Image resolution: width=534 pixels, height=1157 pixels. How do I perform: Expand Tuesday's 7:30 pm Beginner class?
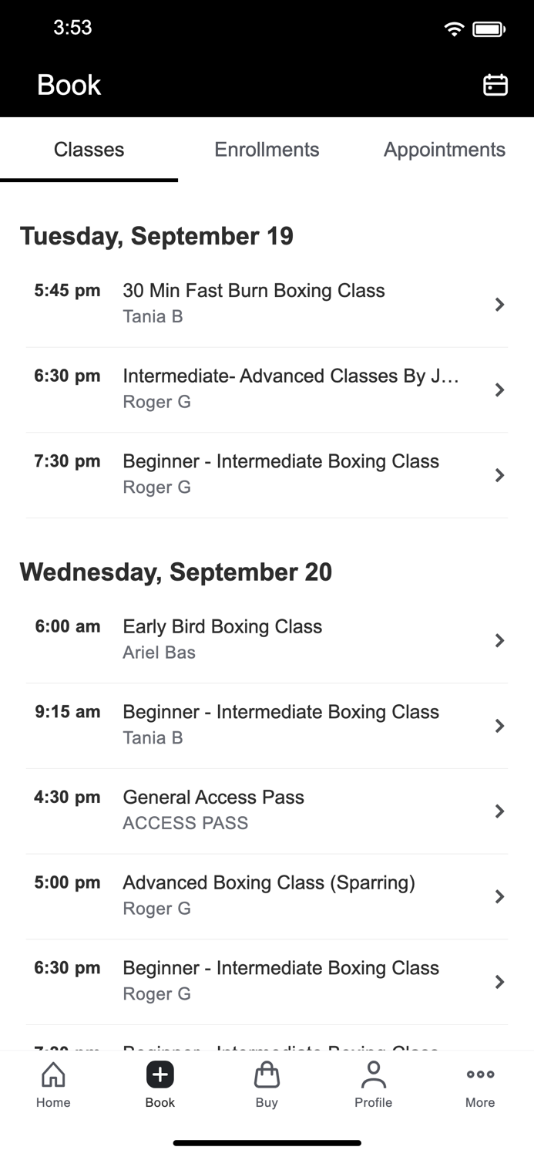[x=267, y=474]
